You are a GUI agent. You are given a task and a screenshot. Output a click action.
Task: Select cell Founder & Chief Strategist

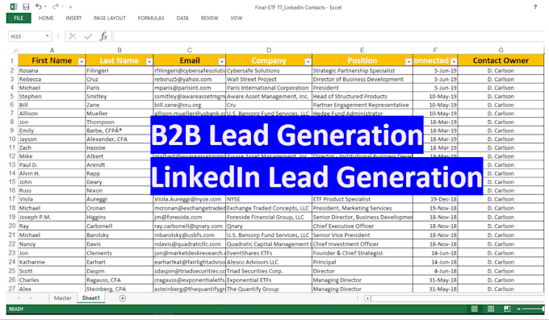pos(362,253)
